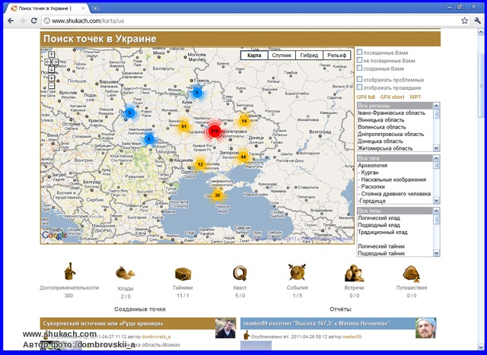487x355 pixels.
Task: Click the Достопримечательности windmill icon
Action: (x=69, y=271)
